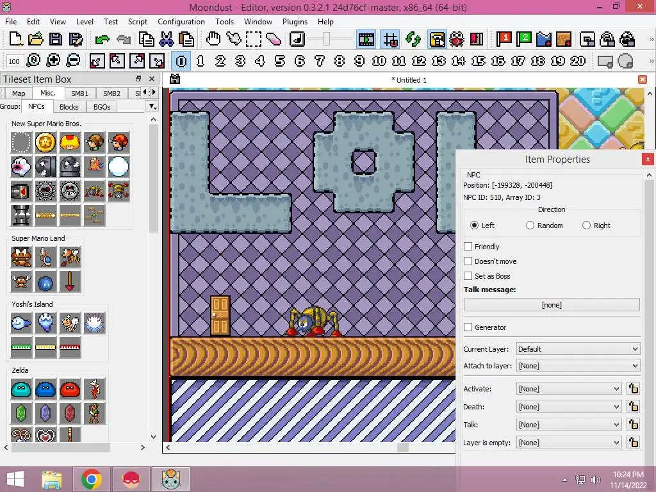Screen dimensions: 656x492
Task: Open the Level menu
Action: [x=85, y=21]
